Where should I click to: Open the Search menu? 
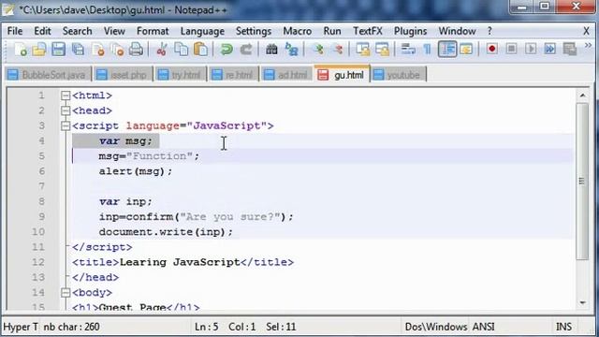coord(77,31)
